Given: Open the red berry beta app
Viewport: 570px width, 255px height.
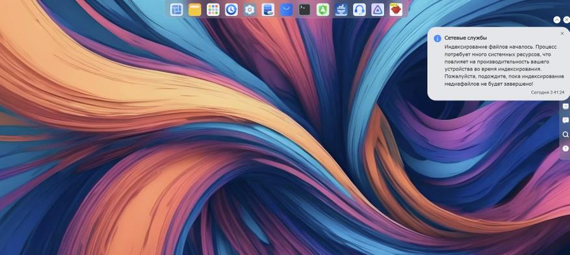Looking at the screenshot, I should (396, 10).
